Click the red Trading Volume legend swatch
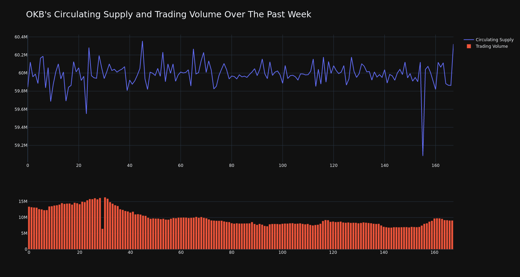Viewport: 520px width, 277px height. point(469,46)
